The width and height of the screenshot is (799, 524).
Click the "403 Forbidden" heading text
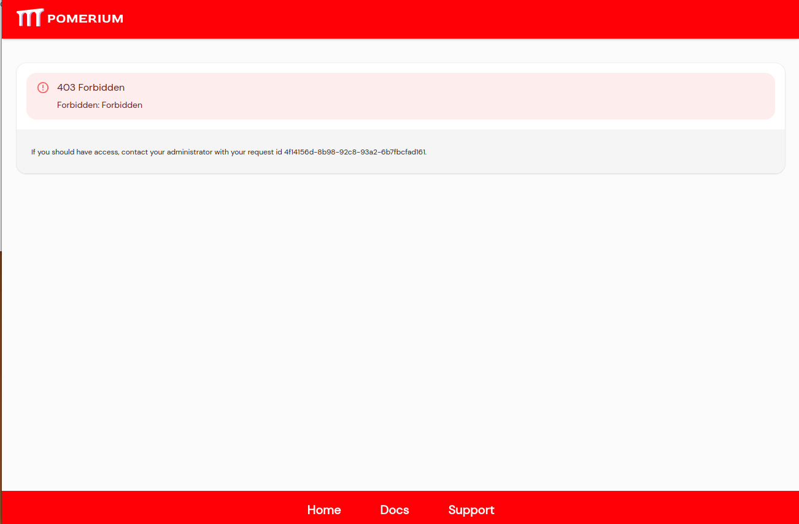[x=91, y=88]
